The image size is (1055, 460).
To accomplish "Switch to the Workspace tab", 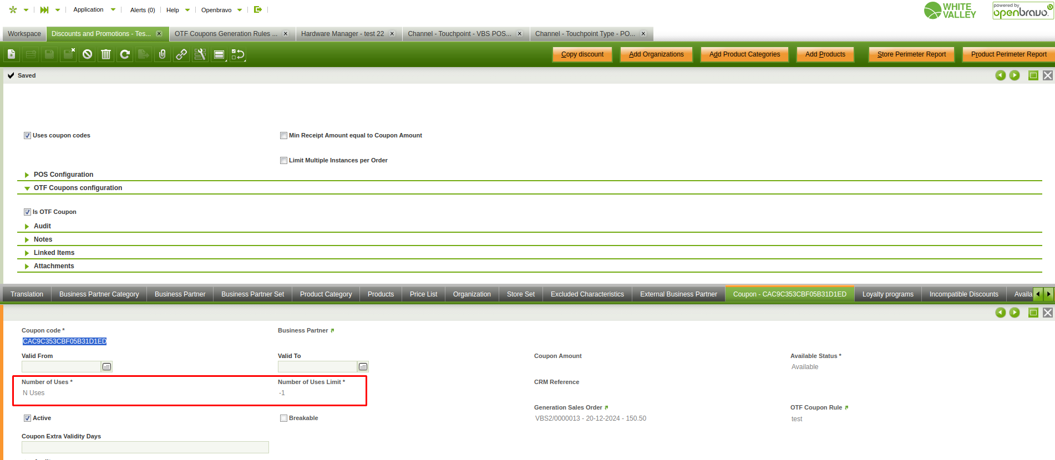I will pos(24,34).
